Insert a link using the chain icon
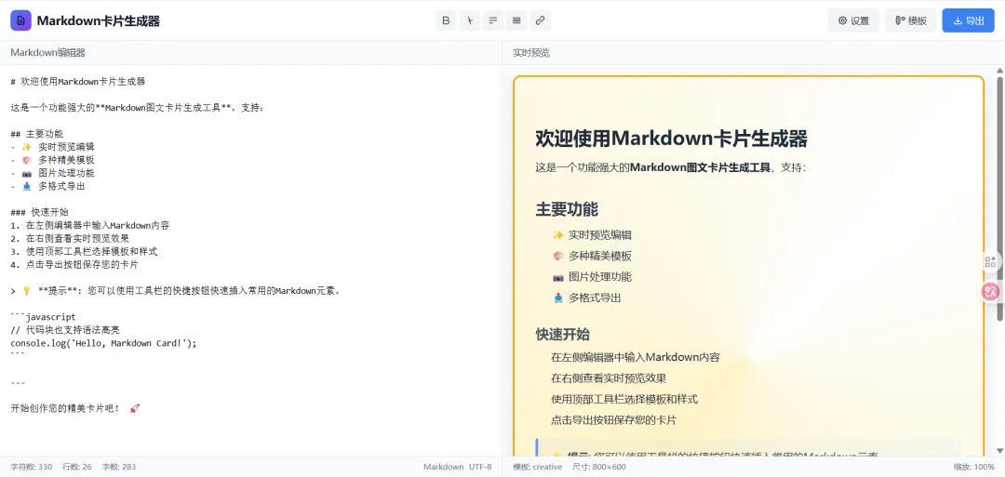Screen dimensions: 1005x477 tap(541, 20)
